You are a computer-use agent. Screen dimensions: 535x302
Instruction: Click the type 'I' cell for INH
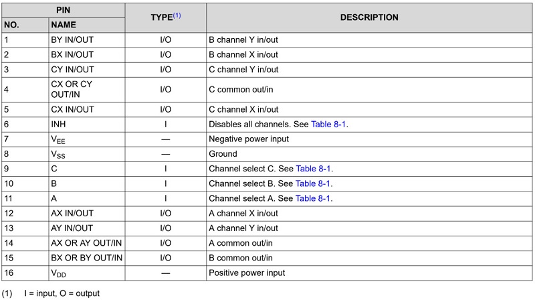pos(165,125)
